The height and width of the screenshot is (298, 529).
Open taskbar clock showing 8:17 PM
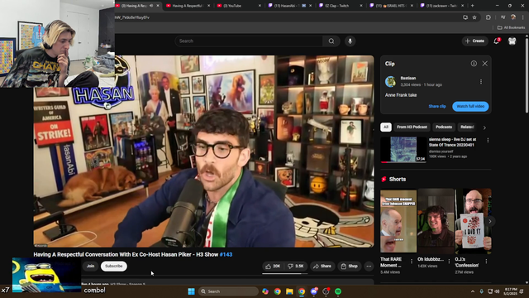pyautogui.click(x=511, y=291)
